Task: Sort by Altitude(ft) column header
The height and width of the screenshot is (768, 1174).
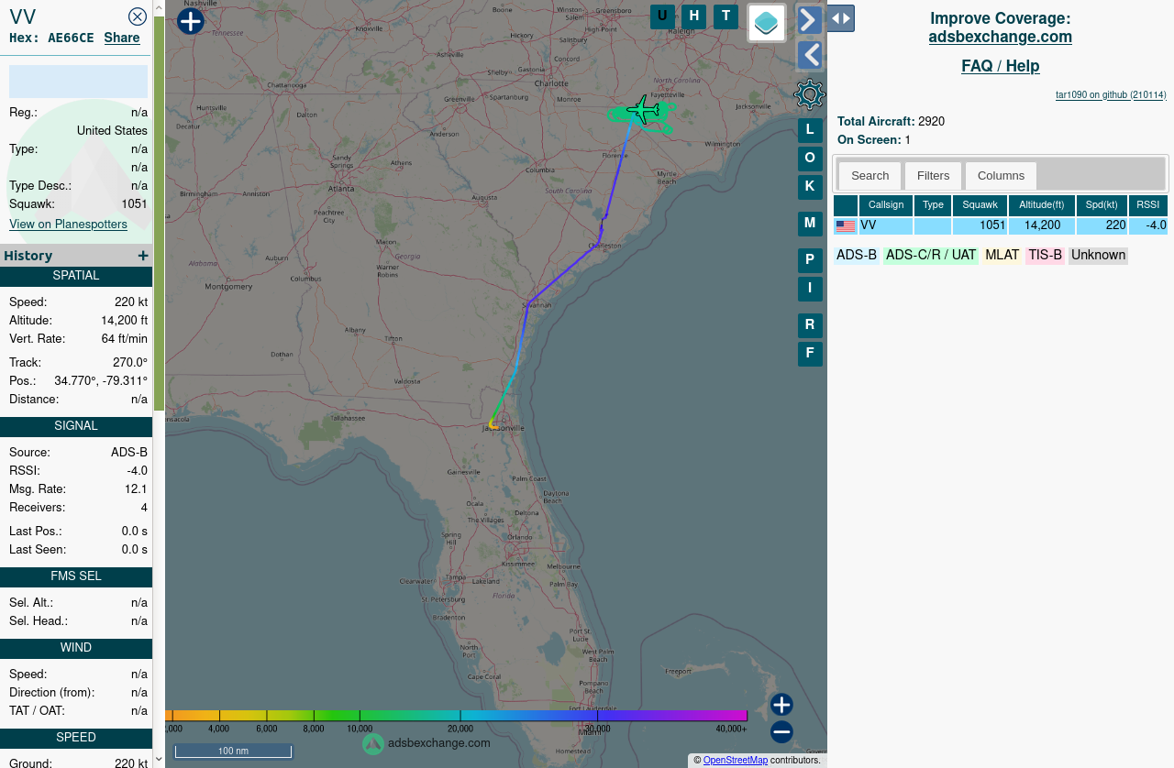Action: (x=1042, y=205)
